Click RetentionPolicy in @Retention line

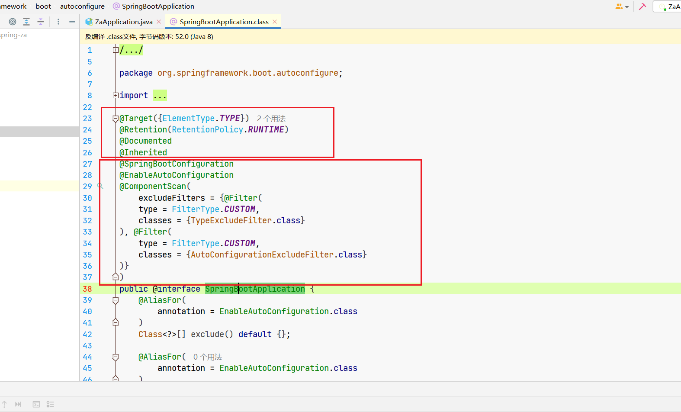tap(208, 129)
